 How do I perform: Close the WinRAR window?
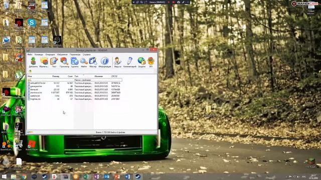coord(153,50)
